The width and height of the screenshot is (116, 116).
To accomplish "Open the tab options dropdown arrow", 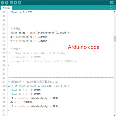I will pos(111,8).
